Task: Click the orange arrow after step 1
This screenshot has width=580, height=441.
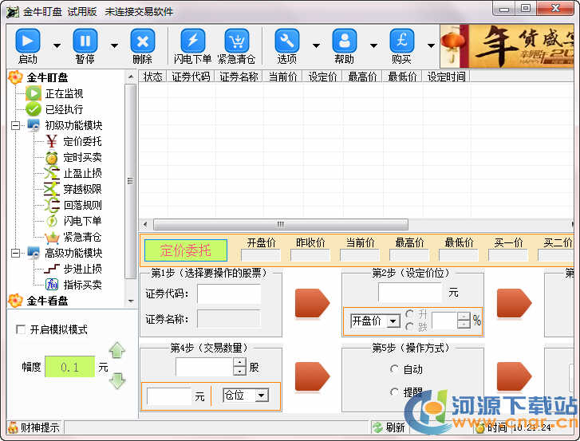Action: 312,304
